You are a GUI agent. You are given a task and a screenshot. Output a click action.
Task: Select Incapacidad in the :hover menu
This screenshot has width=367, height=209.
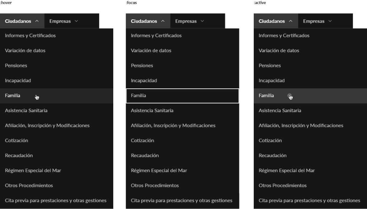point(18,81)
